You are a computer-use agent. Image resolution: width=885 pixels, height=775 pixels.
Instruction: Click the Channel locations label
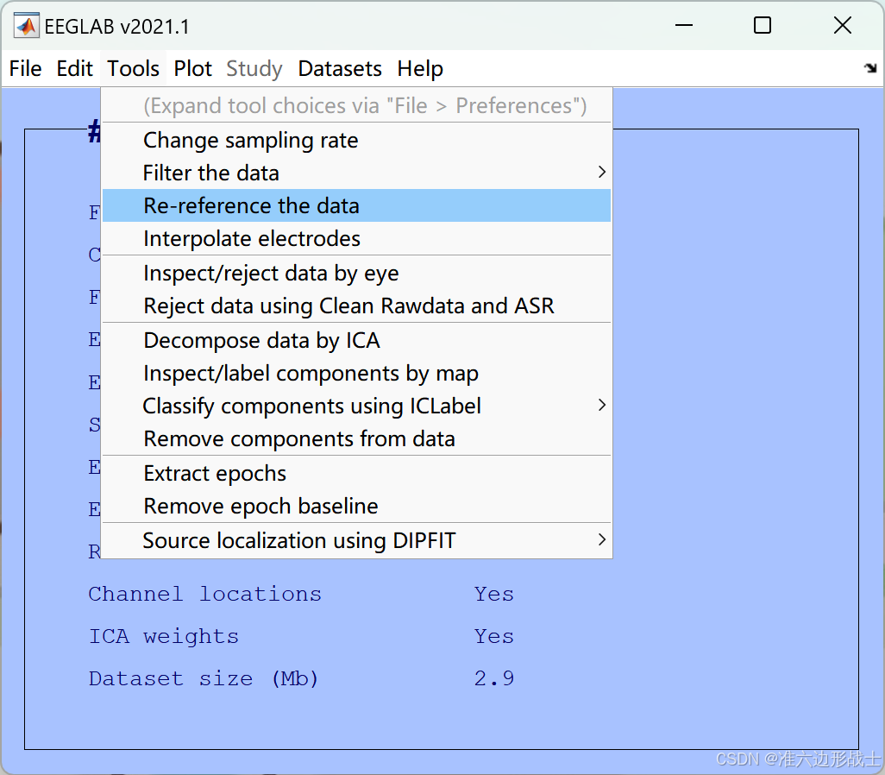click(205, 595)
